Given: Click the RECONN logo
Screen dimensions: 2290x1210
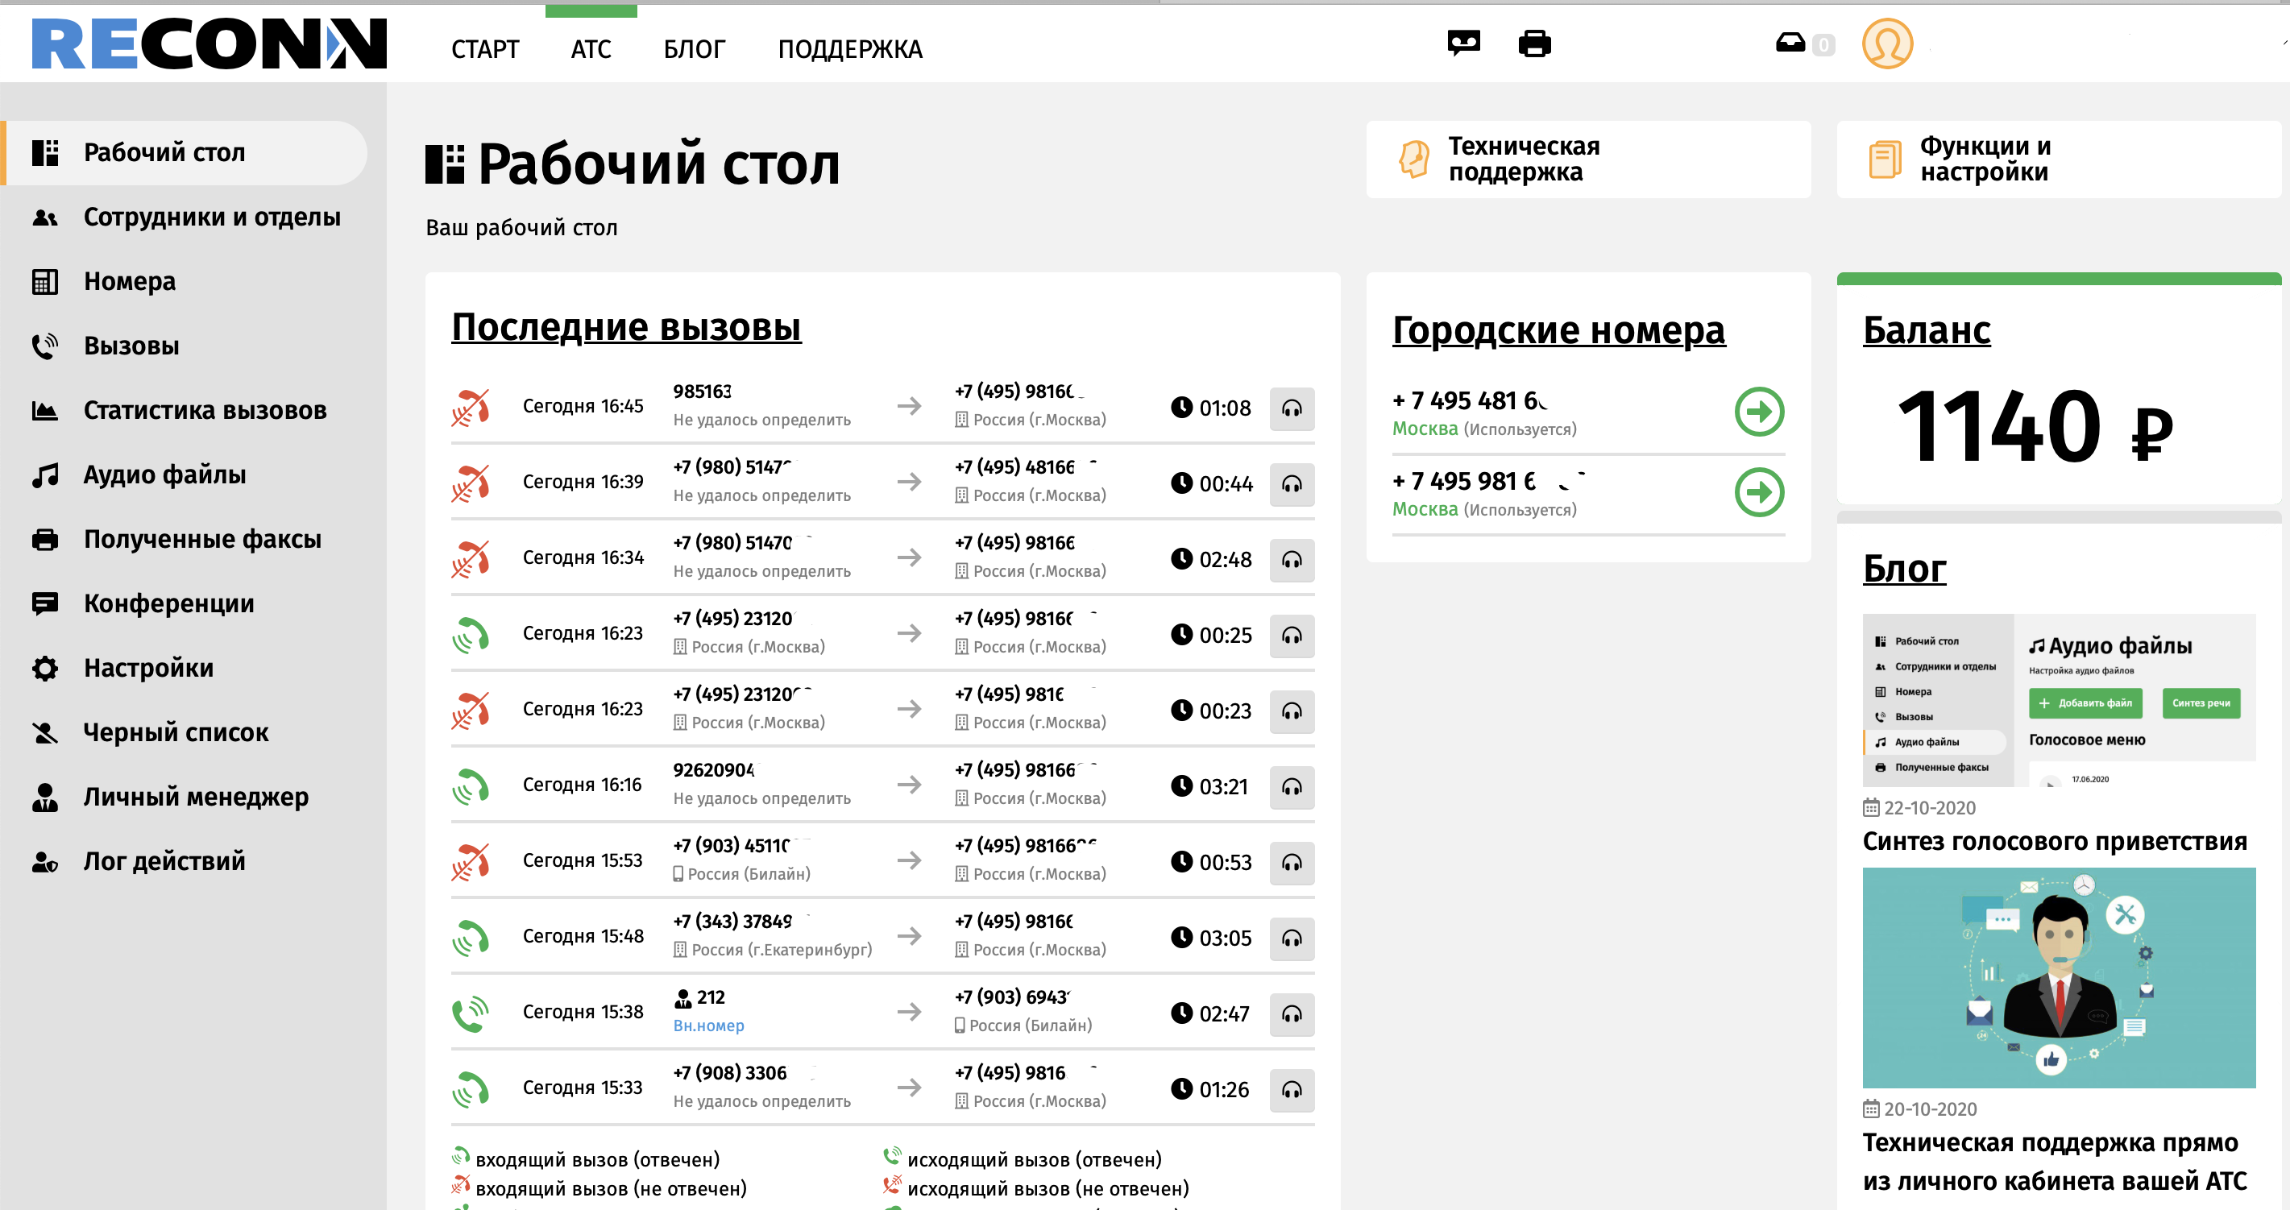Looking at the screenshot, I should [209, 44].
